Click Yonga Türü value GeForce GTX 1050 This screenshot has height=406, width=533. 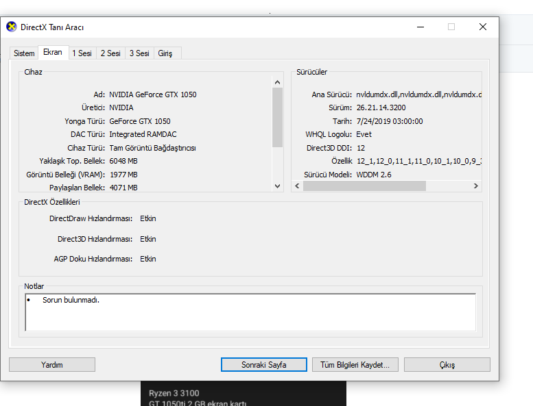click(x=140, y=121)
